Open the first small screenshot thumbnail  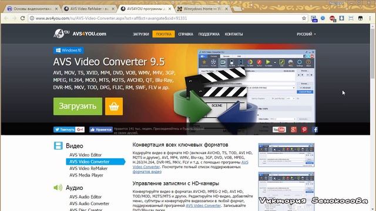[286, 155]
